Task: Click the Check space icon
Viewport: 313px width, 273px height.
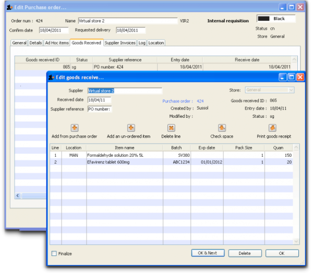Action: tap(222, 128)
